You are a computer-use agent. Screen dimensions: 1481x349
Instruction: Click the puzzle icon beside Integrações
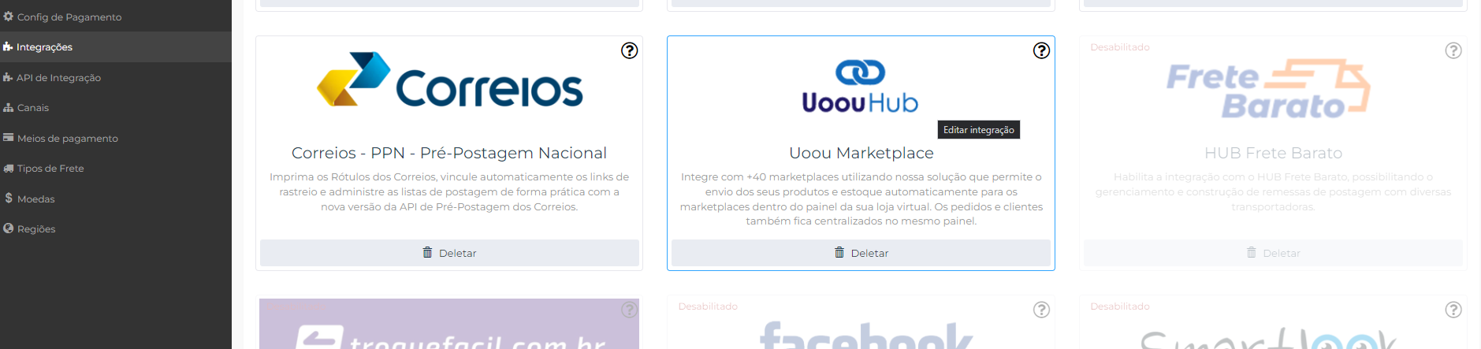point(8,46)
